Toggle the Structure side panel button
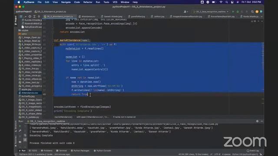The width and height of the screenshot is (278, 156). pyautogui.click(x=16, y=126)
